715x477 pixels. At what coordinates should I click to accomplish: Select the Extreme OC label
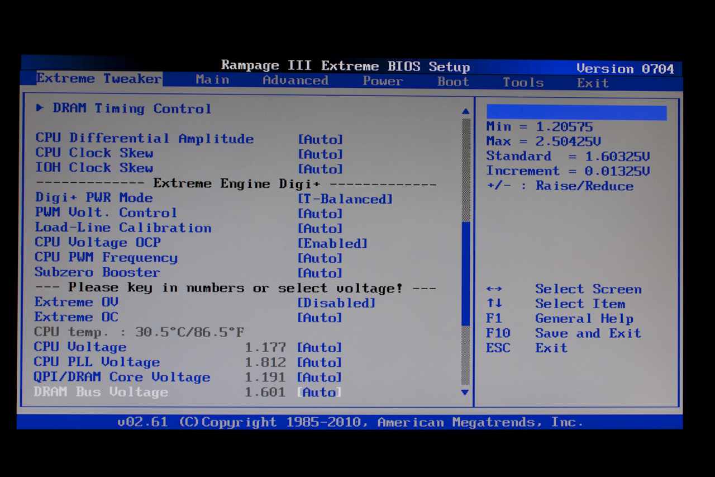[77, 317]
